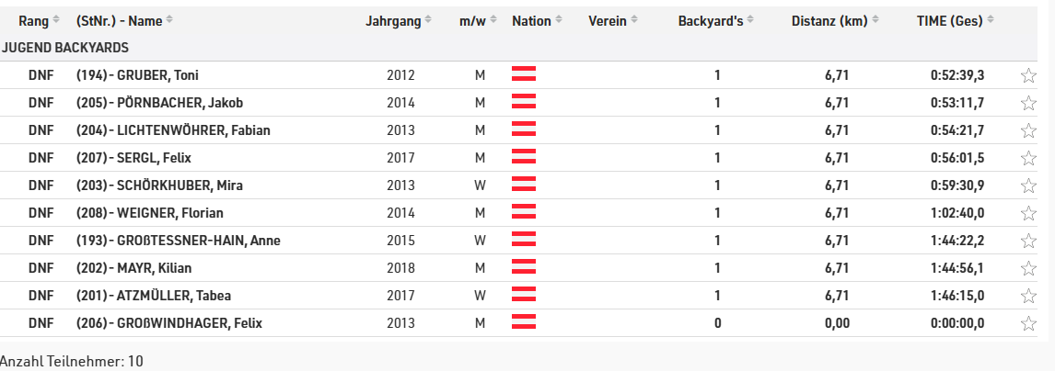Click the Austrian flag in Tabea Atzmüller row

[524, 295]
